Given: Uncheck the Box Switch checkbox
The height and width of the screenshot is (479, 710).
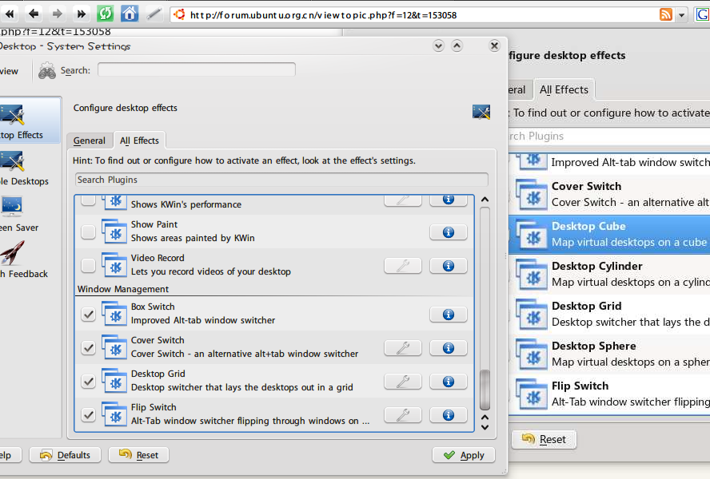Looking at the screenshot, I should click(88, 315).
